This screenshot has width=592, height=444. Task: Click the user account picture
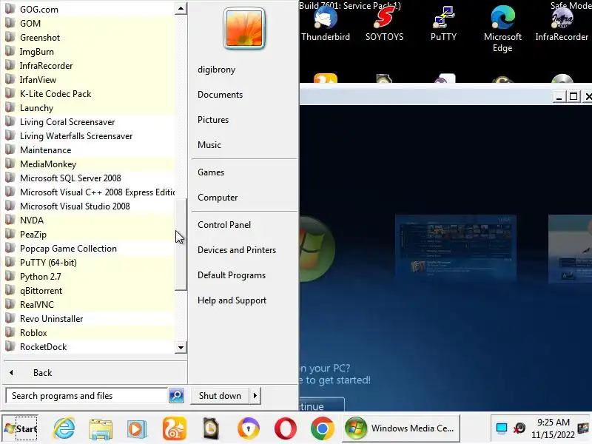[x=244, y=29]
